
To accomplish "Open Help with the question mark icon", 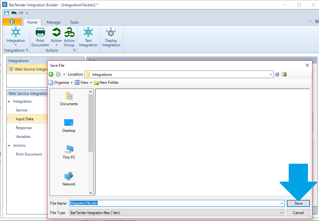I will click(317, 21).
